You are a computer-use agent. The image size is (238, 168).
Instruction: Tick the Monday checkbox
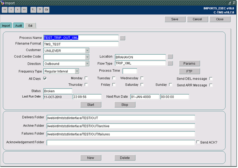pos(86,78)
